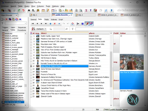Viewport: 148px width, 111px height.
Task: Select the Pyramids row
Action: pyautogui.click(x=70, y=72)
